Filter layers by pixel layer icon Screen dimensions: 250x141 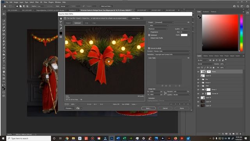210,60
